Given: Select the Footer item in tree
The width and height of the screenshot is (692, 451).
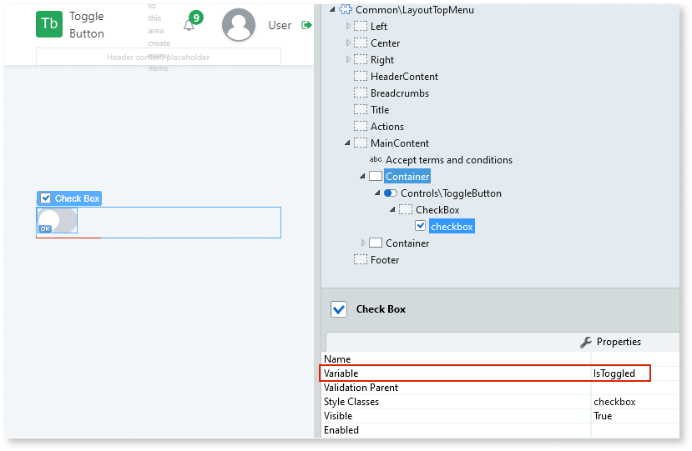Looking at the screenshot, I should pos(385,260).
